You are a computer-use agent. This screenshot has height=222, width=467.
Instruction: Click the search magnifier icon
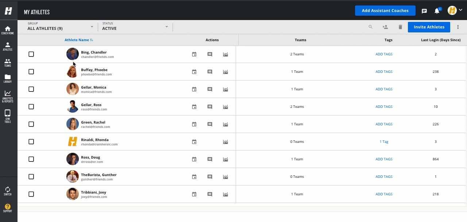[371, 27]
